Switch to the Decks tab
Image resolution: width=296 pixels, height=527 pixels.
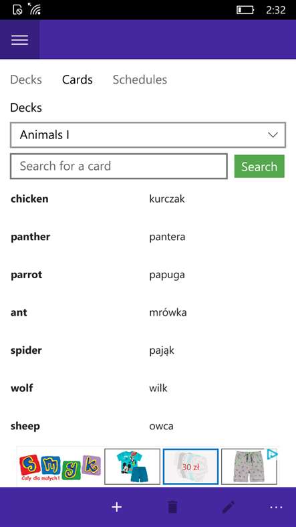click(26, 80)
